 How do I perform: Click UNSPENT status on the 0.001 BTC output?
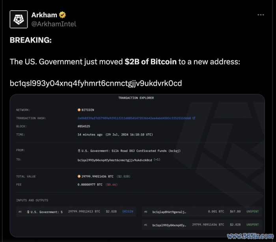tap(253, 211)
